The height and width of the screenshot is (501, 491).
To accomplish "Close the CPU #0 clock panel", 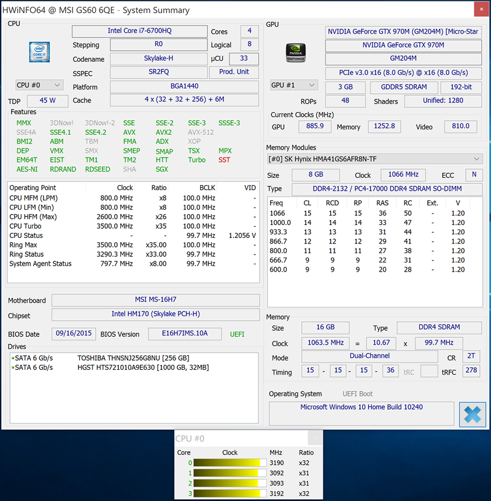I will pos(315,438).
